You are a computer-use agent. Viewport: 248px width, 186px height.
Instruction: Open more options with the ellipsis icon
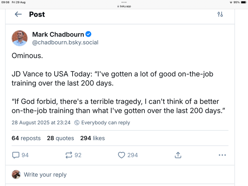click(x=222, y=155)
